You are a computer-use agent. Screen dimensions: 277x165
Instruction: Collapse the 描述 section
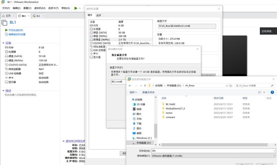point(3,91)
